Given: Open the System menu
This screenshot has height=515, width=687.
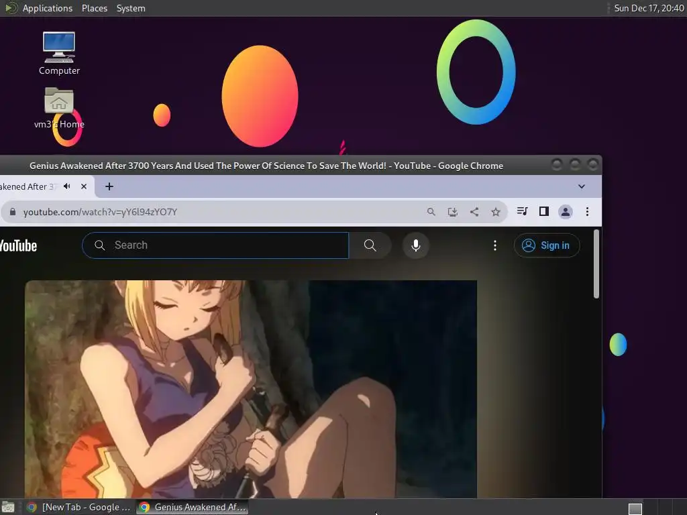Looking at the screenshot, I should pos(131,8).
